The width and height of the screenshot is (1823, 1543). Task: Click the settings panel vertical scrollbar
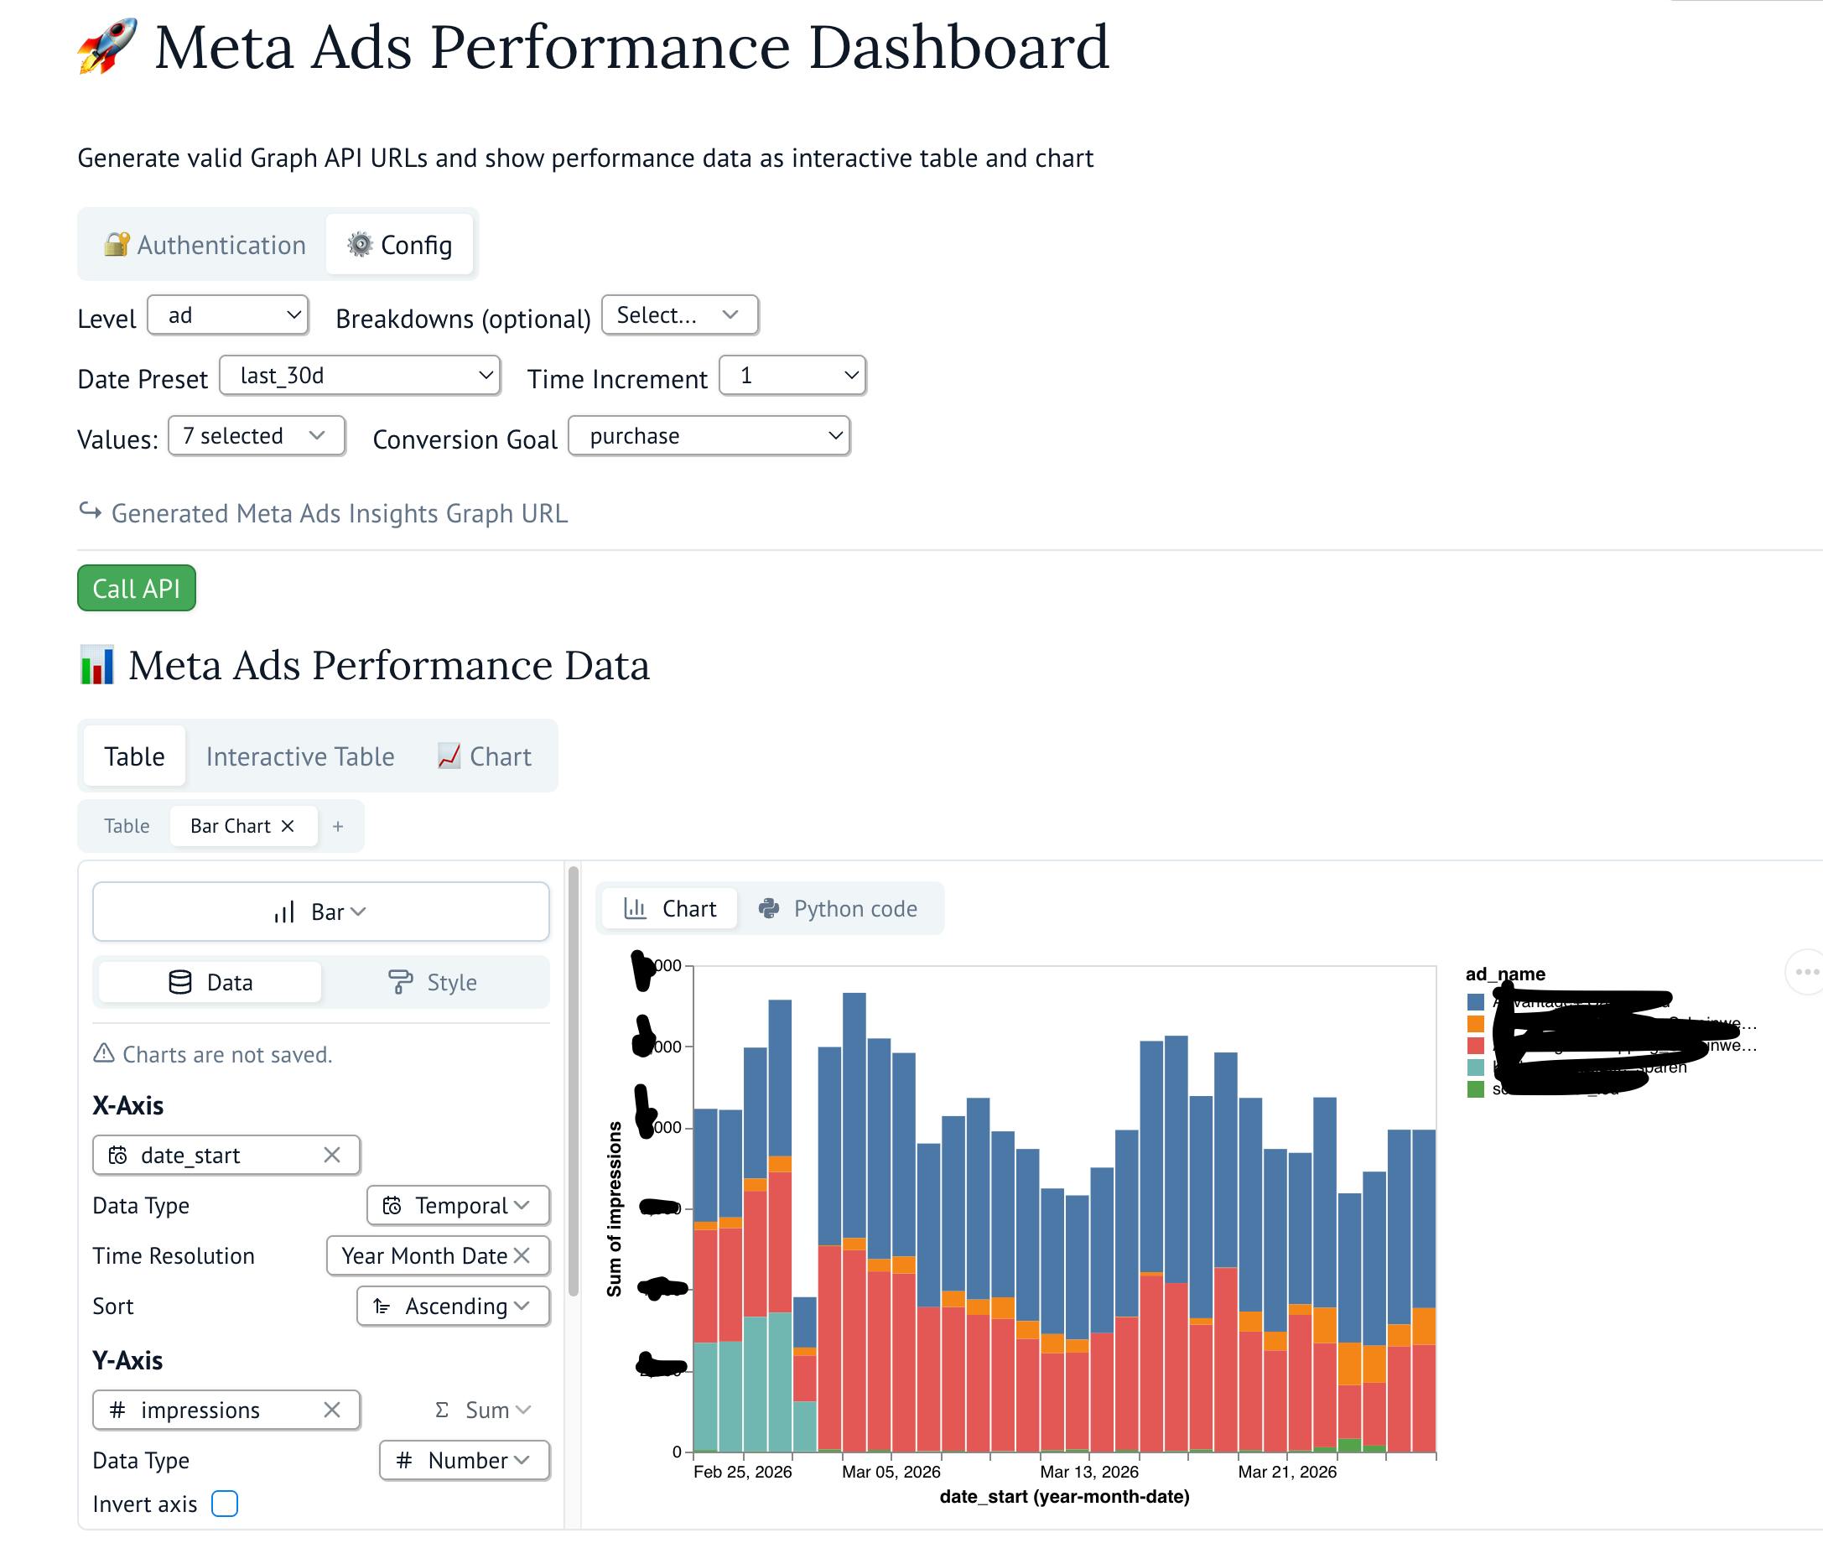coord(574,1081)
